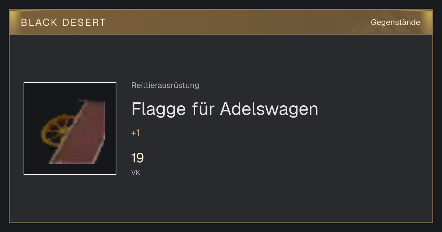Click the +1 enhancement level indicator
The height and width of the screenshot is (232, 442).
pyautogui.click(x=136, y=133)
